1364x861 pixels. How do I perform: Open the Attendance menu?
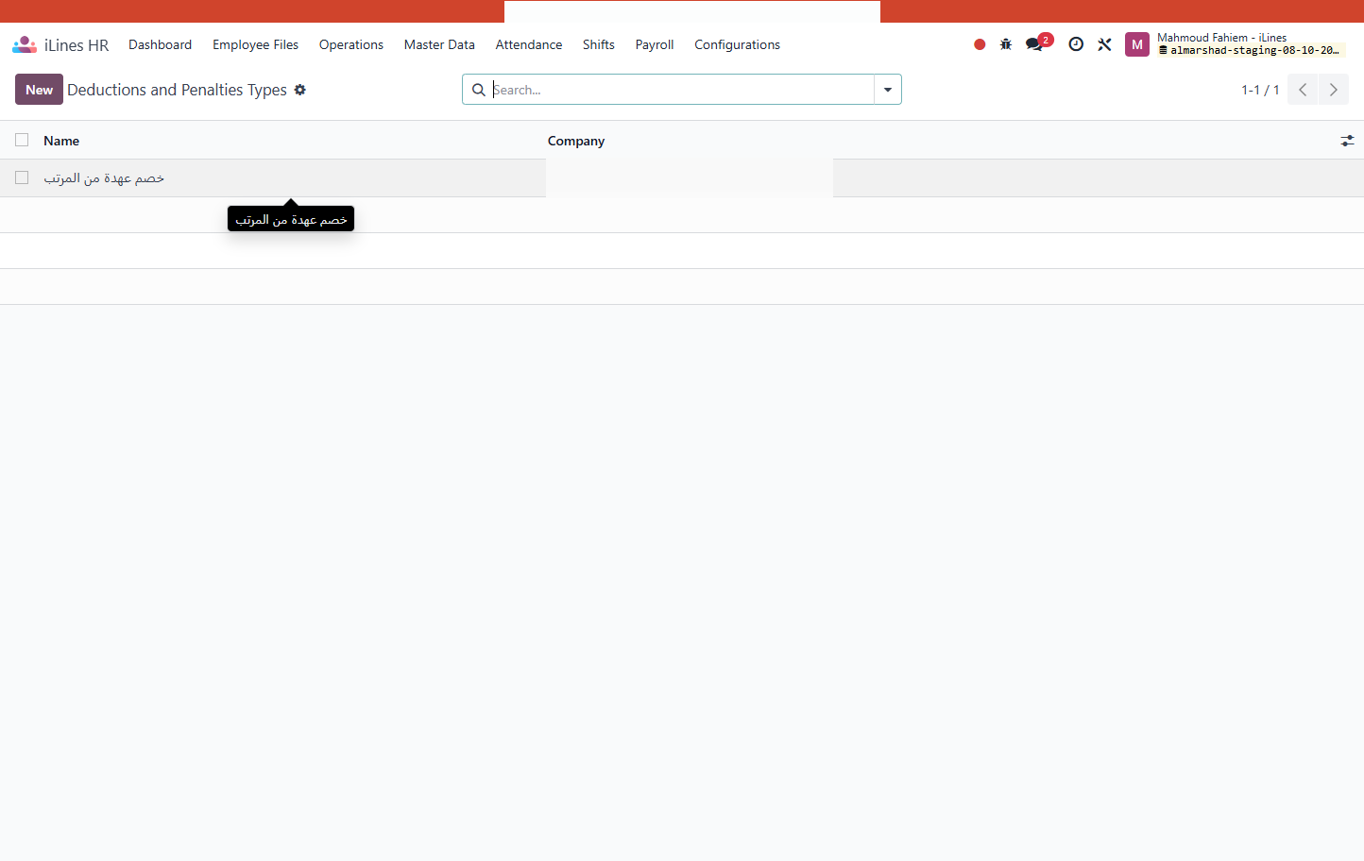529,44
